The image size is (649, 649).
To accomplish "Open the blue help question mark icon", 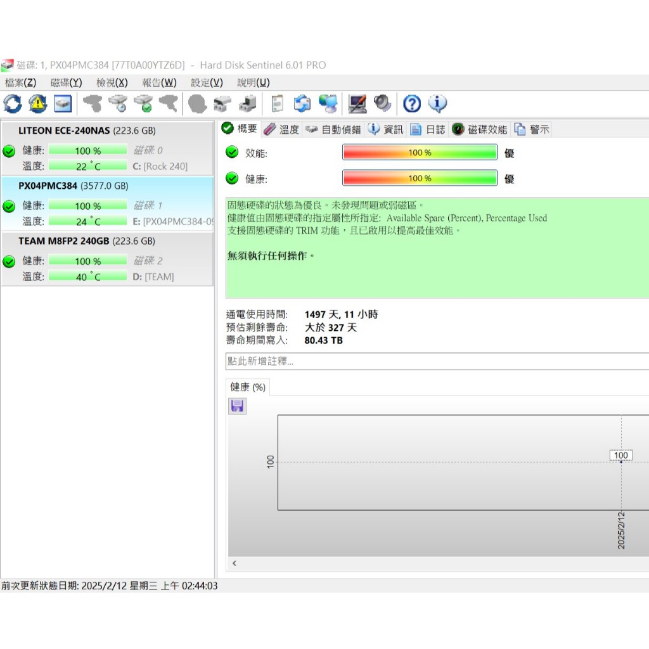I will click(412, 103).
